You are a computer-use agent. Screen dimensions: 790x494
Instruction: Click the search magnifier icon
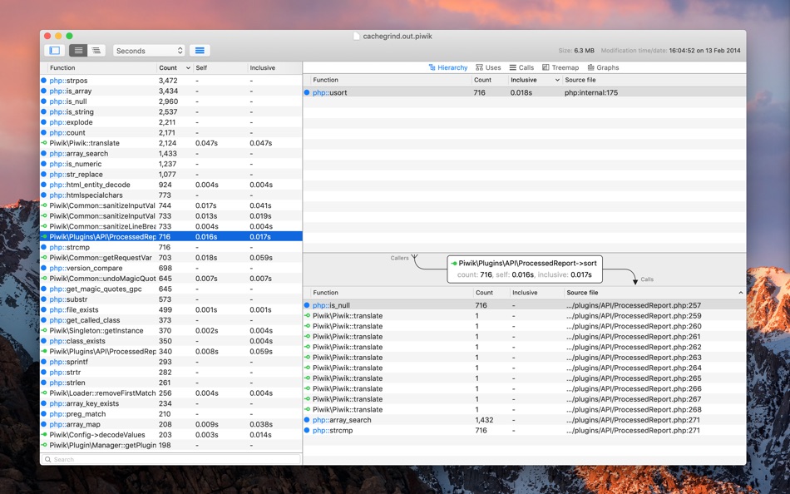click(x=48, y=459)
